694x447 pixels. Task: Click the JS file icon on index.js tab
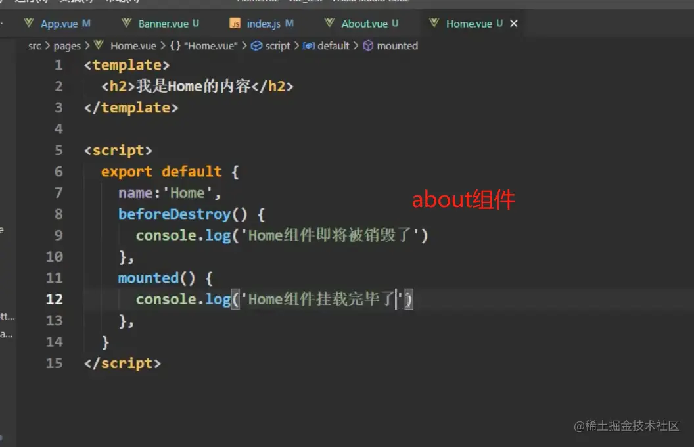coord(235,24)
